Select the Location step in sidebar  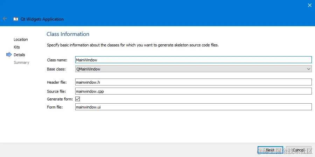tap(21, 39)
